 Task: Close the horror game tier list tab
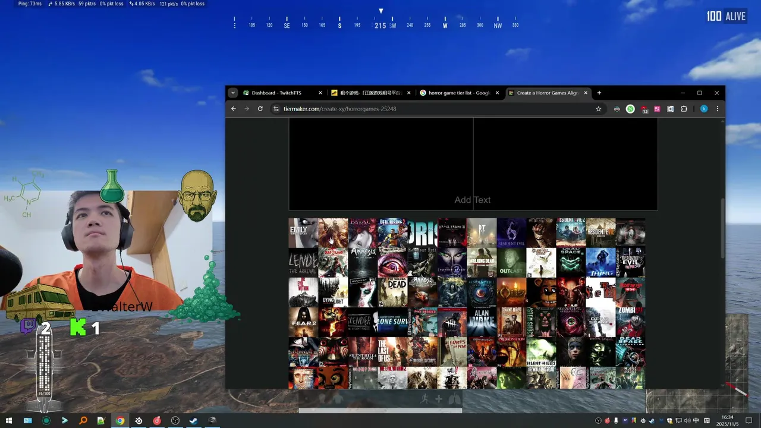coord(497,93)
